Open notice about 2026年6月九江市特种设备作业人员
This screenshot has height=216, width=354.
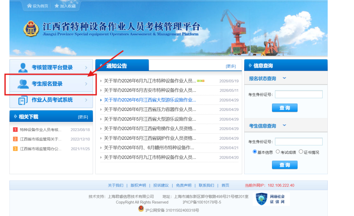[x=150, y=81]
